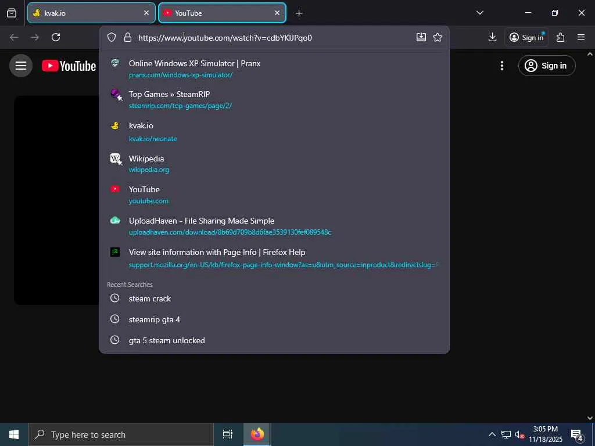The height and width of the screenshot is (446, 595).
Task: Click the UploadHaven cloud favicon
Action: pyautogui.click(x=115, y=220)
